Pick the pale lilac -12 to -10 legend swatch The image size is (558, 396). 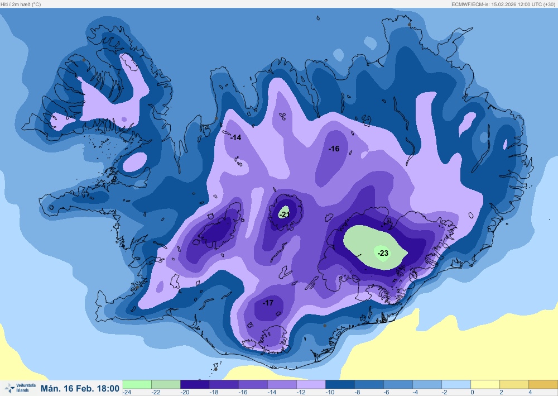311,384
